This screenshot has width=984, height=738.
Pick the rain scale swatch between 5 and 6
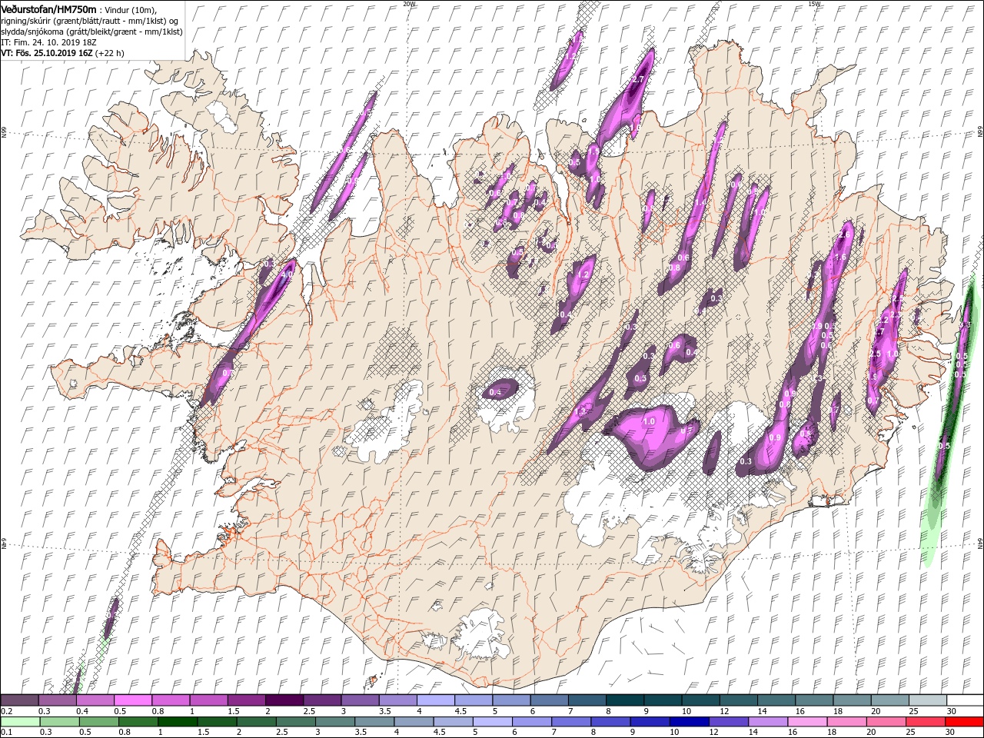[x=492, y=722]
